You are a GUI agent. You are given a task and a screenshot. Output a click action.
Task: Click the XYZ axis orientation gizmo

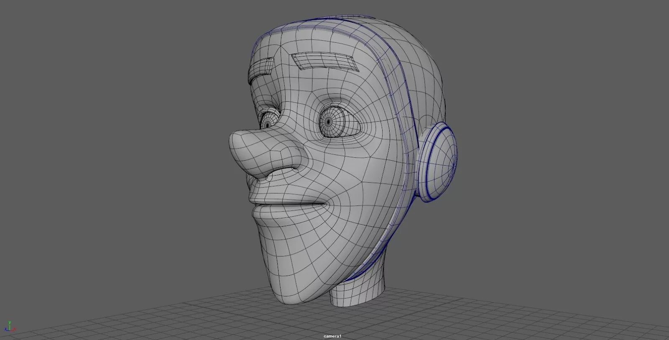point(10,327)
